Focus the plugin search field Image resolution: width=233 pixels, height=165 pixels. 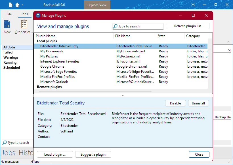(x=138, y=26)
